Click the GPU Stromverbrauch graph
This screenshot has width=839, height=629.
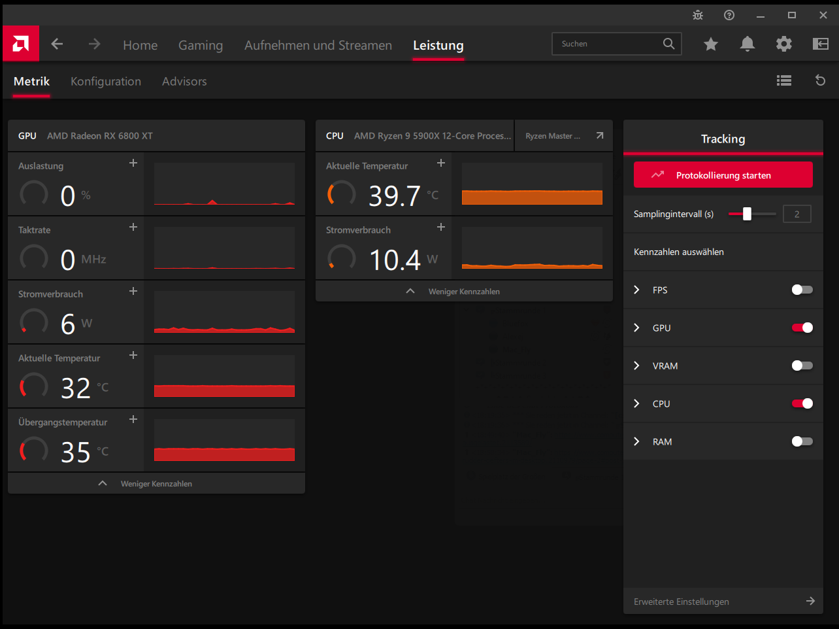tap(224, 312)
